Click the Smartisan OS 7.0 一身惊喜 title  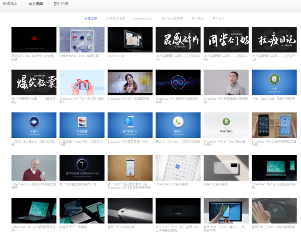pyautogui.click(x=82, y=100)
